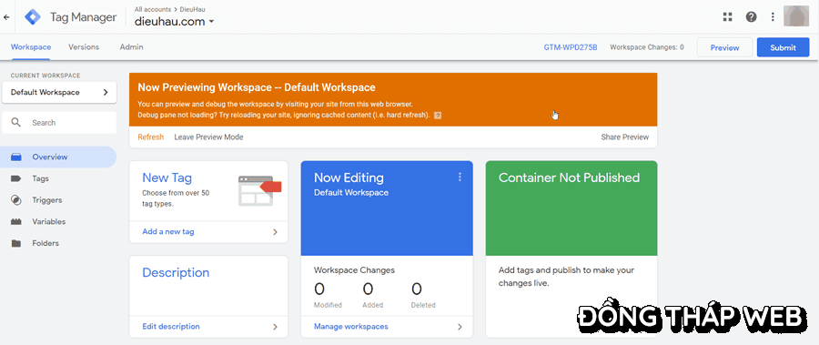
Task: Click the Tags sidebar icon
Action: (16, 178)
